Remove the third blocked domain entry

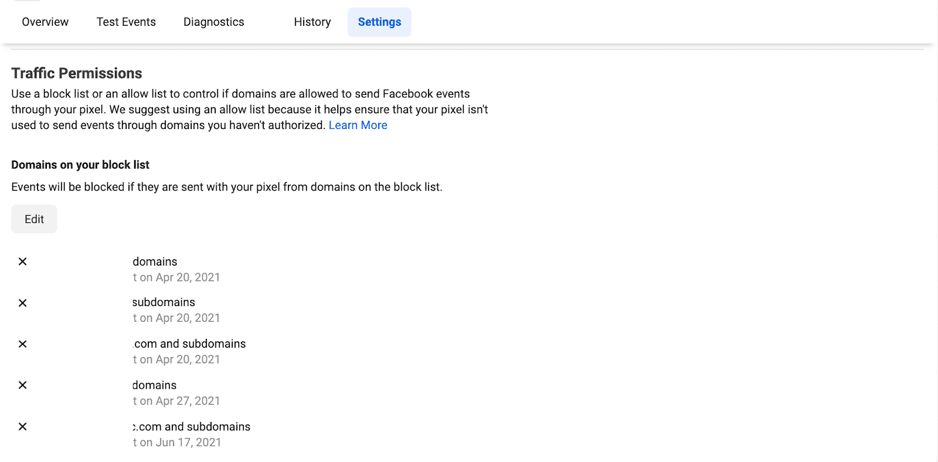pyautogui.click(x=22, y=344)
